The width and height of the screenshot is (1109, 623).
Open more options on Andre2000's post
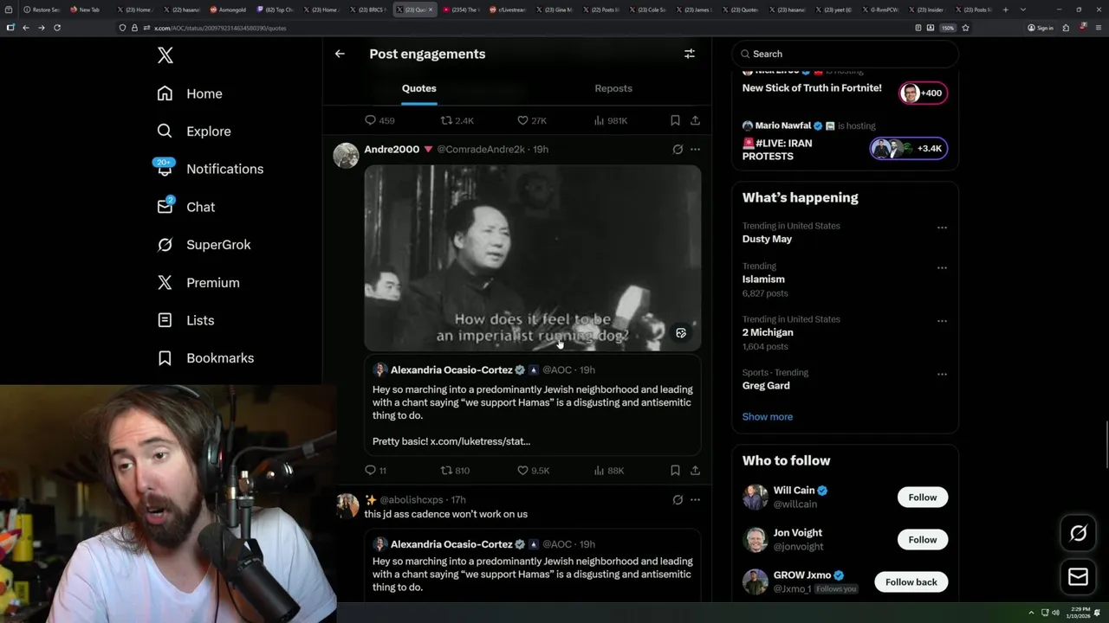[x=695, y=149]
